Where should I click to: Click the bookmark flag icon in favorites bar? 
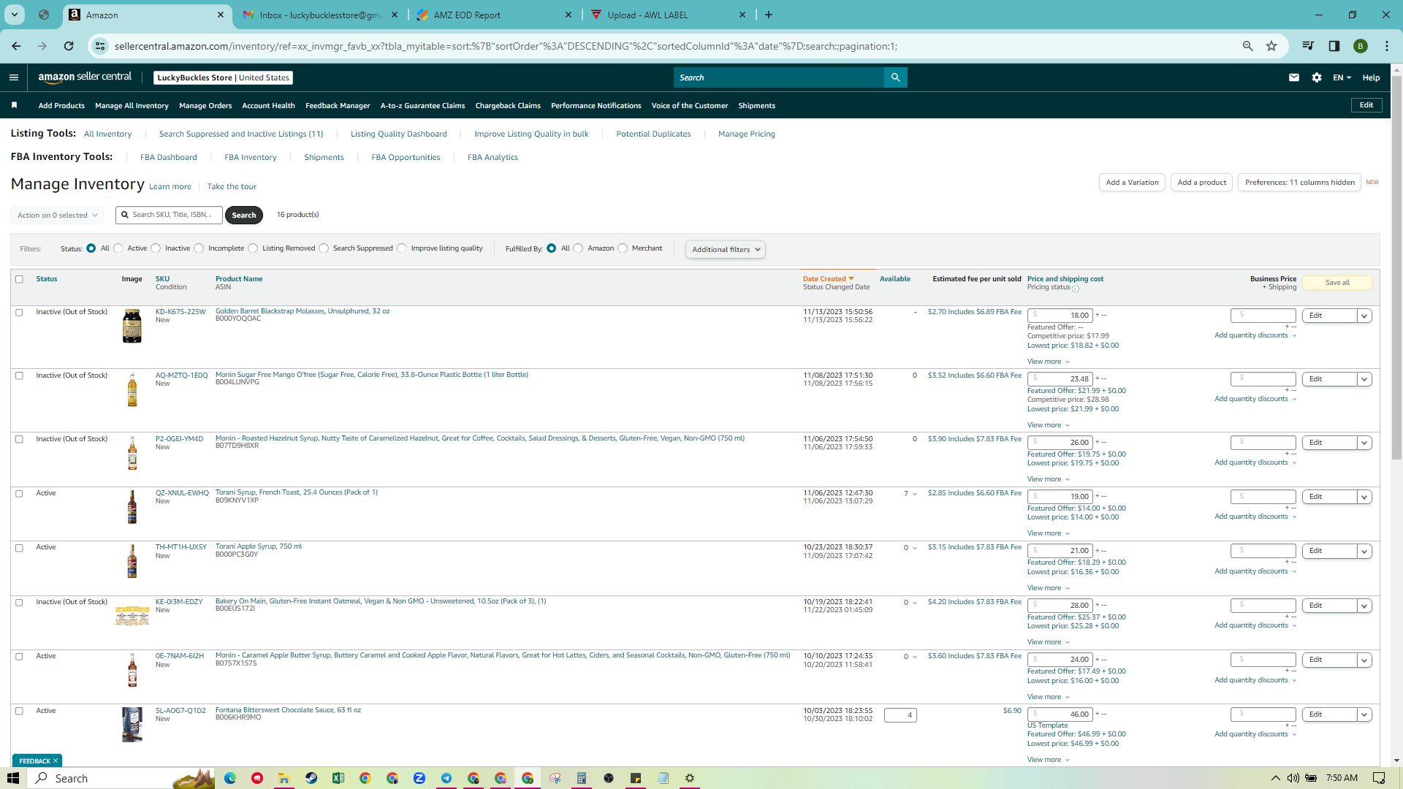pos(14,105)
